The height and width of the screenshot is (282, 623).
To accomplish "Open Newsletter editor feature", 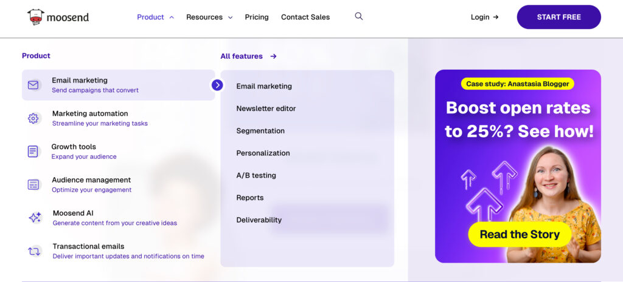I will (x=266, y=109).
